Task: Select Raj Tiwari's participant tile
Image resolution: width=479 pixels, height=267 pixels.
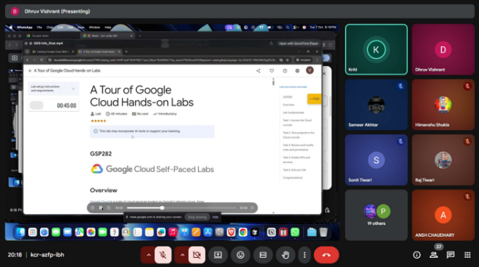Action: 443,159
